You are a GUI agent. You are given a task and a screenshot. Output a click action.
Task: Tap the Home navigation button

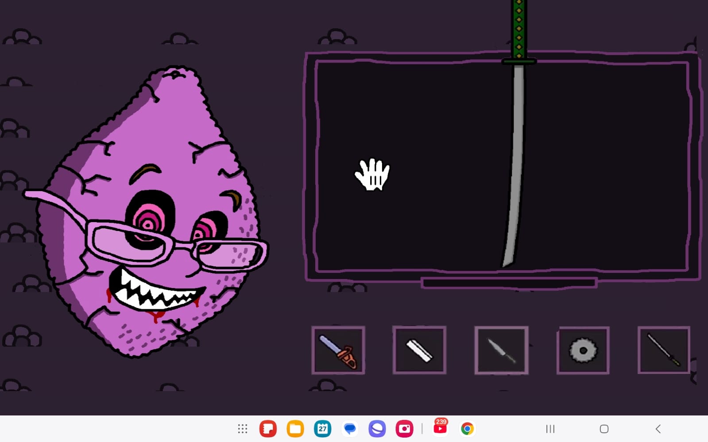(604, 429)
